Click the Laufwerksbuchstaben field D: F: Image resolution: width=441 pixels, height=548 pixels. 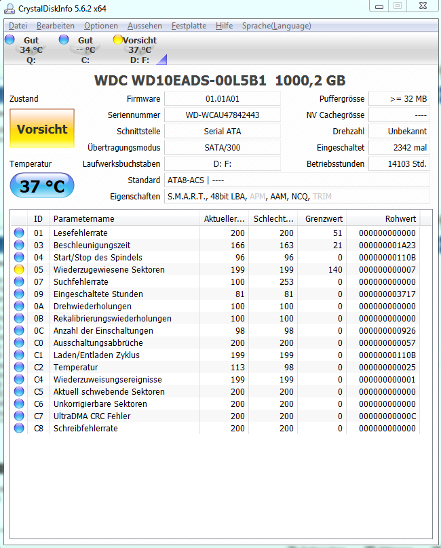223,164
